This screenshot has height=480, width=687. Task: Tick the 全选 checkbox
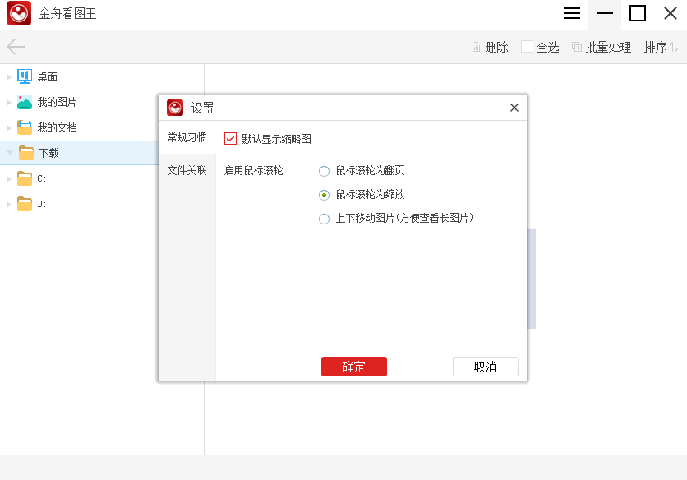(x=527, y=47)
